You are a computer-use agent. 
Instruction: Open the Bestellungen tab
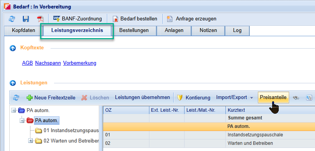[x=134, y=30]
